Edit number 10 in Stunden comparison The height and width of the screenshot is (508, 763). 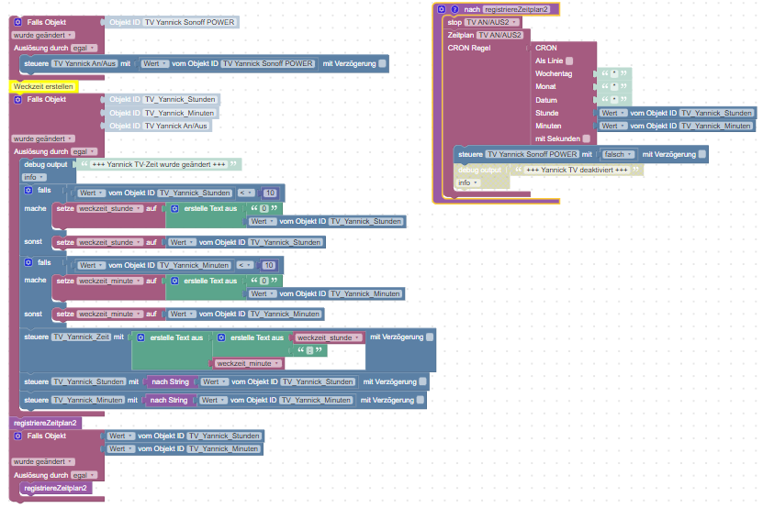point(270,193)
